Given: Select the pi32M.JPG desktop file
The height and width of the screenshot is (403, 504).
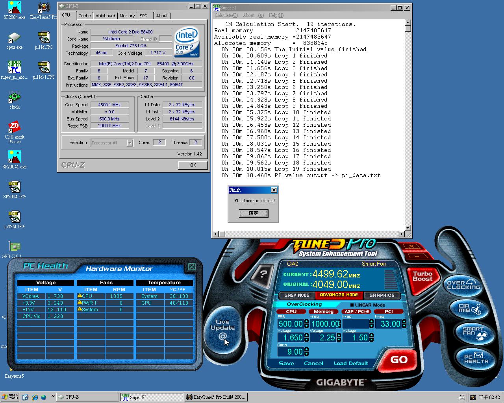Looking at the screenshot, I should click(x=15, y=220).
